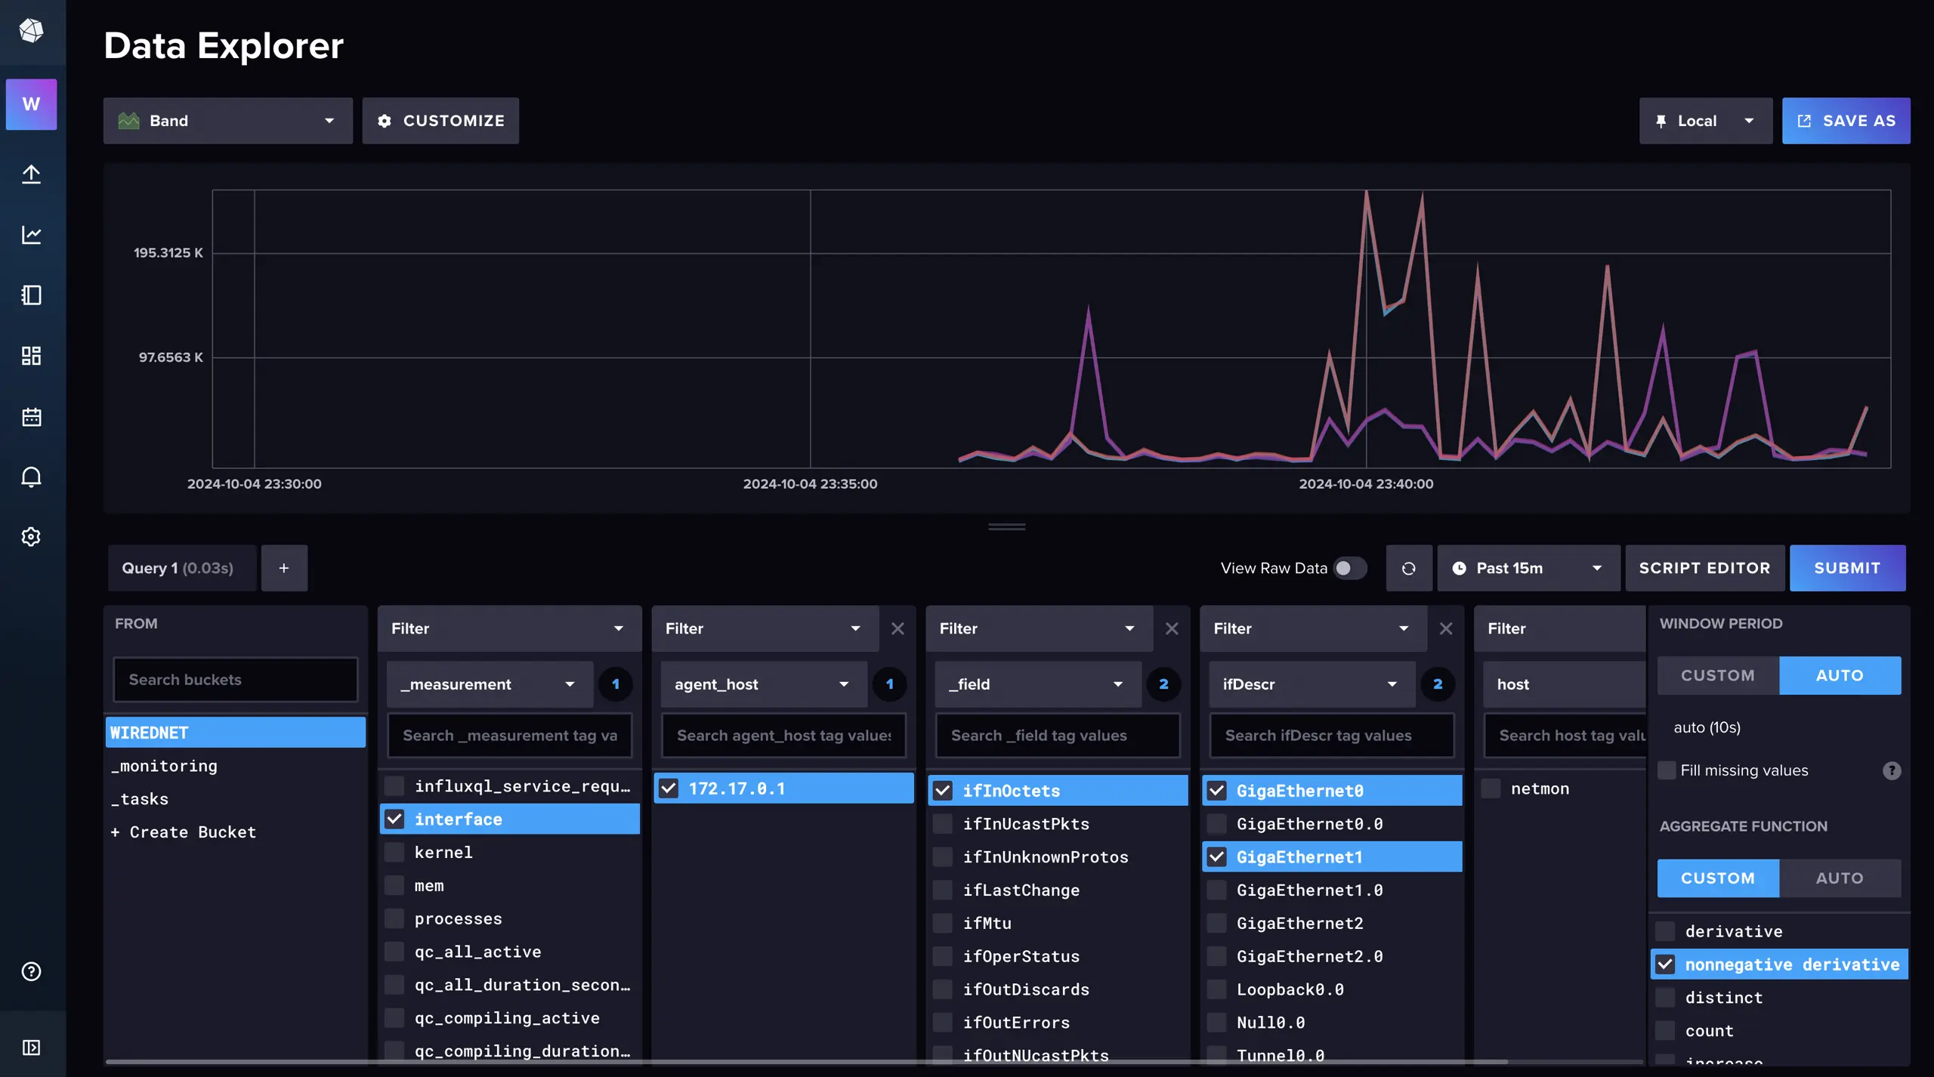Toggle View Raw Data switch

coord(1349,568)
